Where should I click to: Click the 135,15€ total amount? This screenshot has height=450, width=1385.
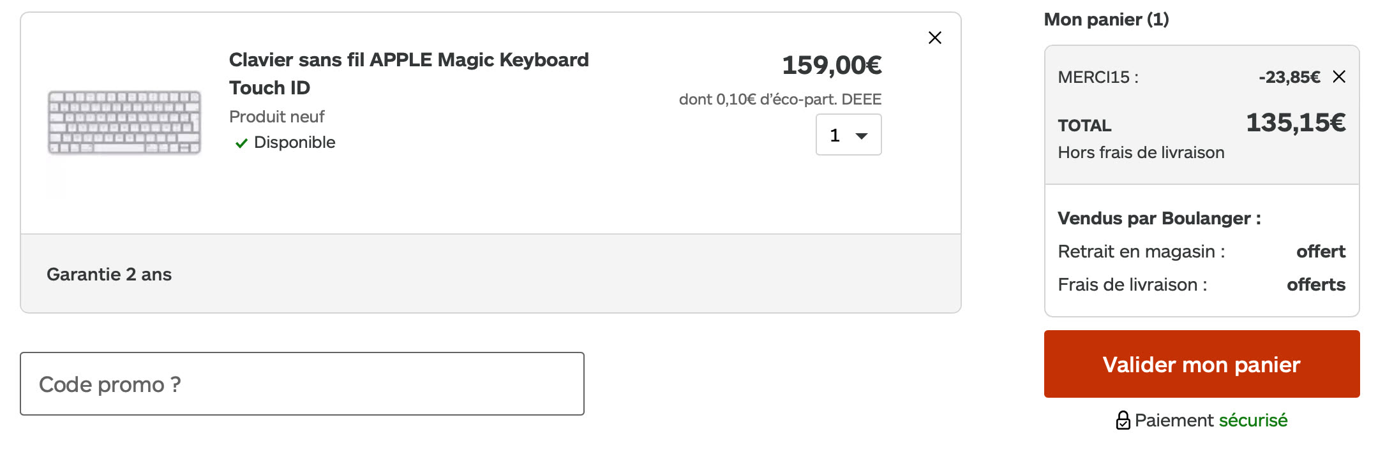click(x=1296, y=122)
